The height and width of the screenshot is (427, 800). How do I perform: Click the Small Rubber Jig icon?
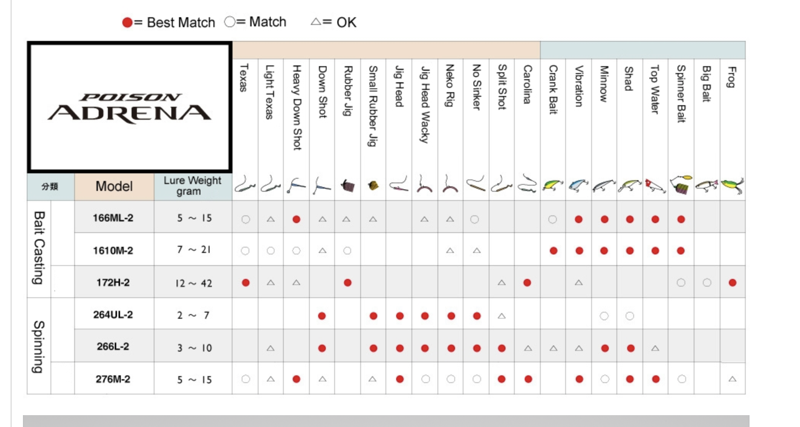[x=373, y=186]
